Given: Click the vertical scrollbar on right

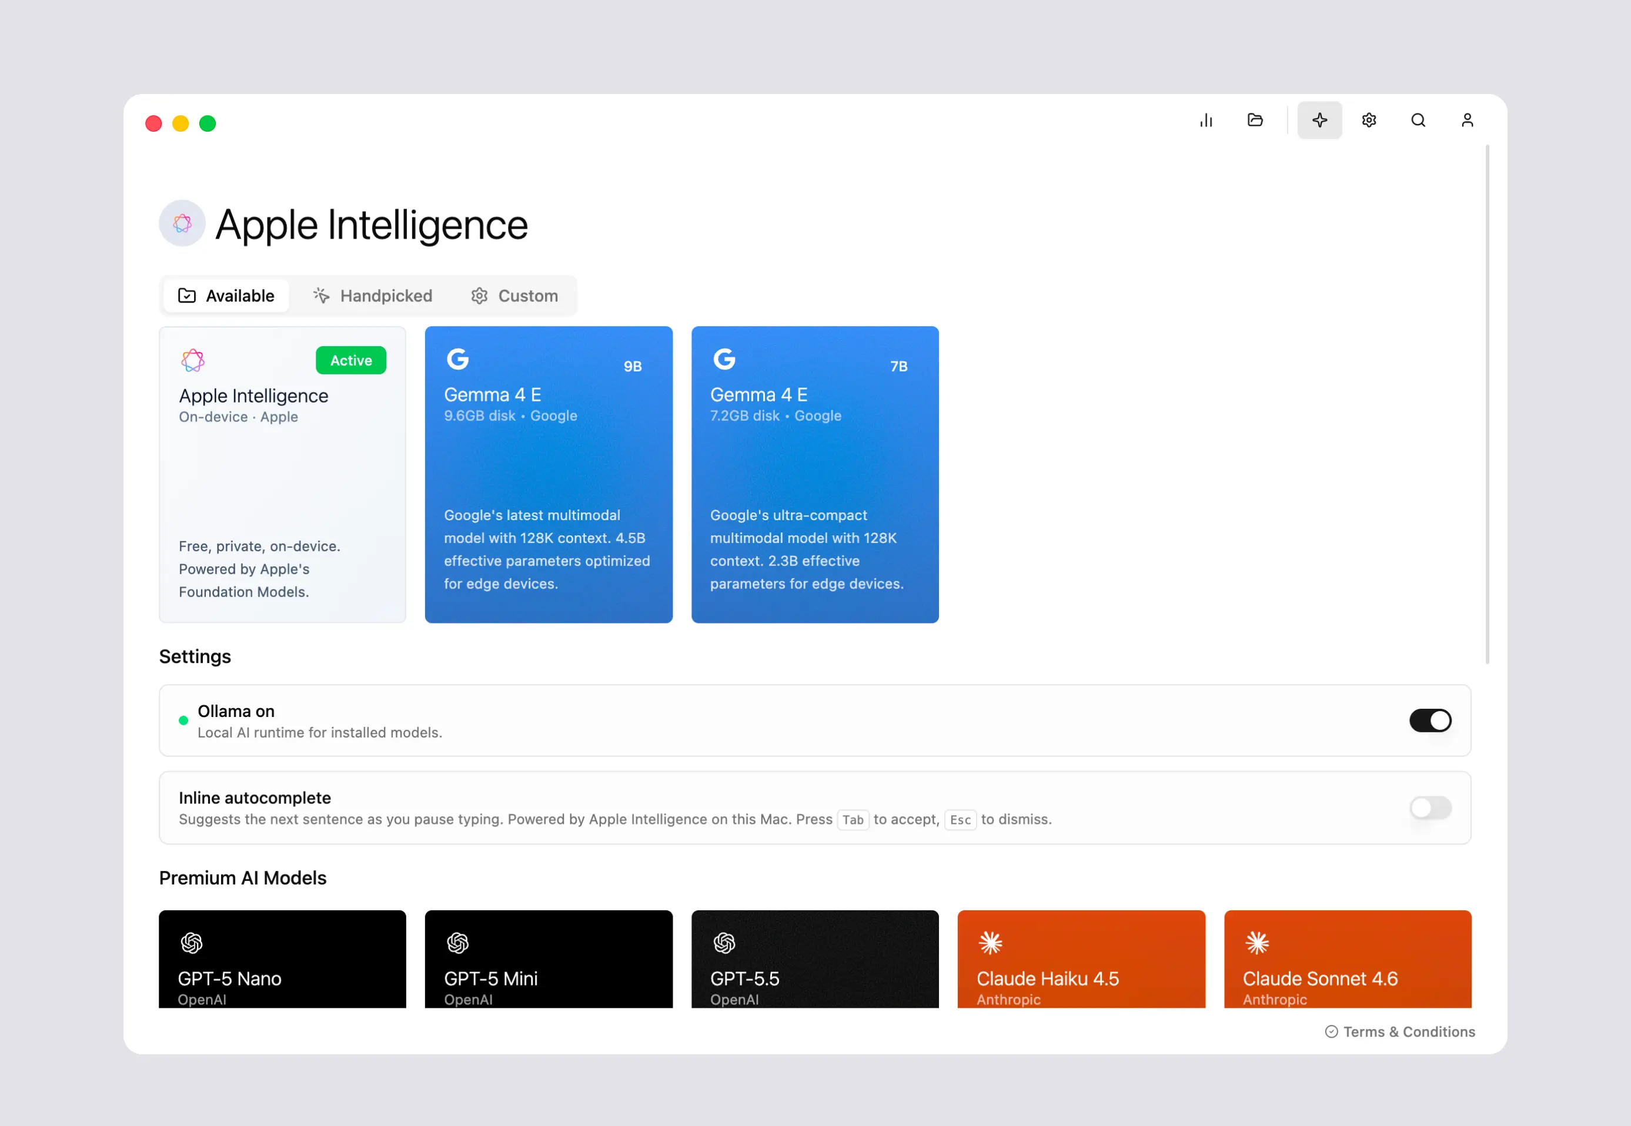Looking at the screenshot, I should [1487, 404].
